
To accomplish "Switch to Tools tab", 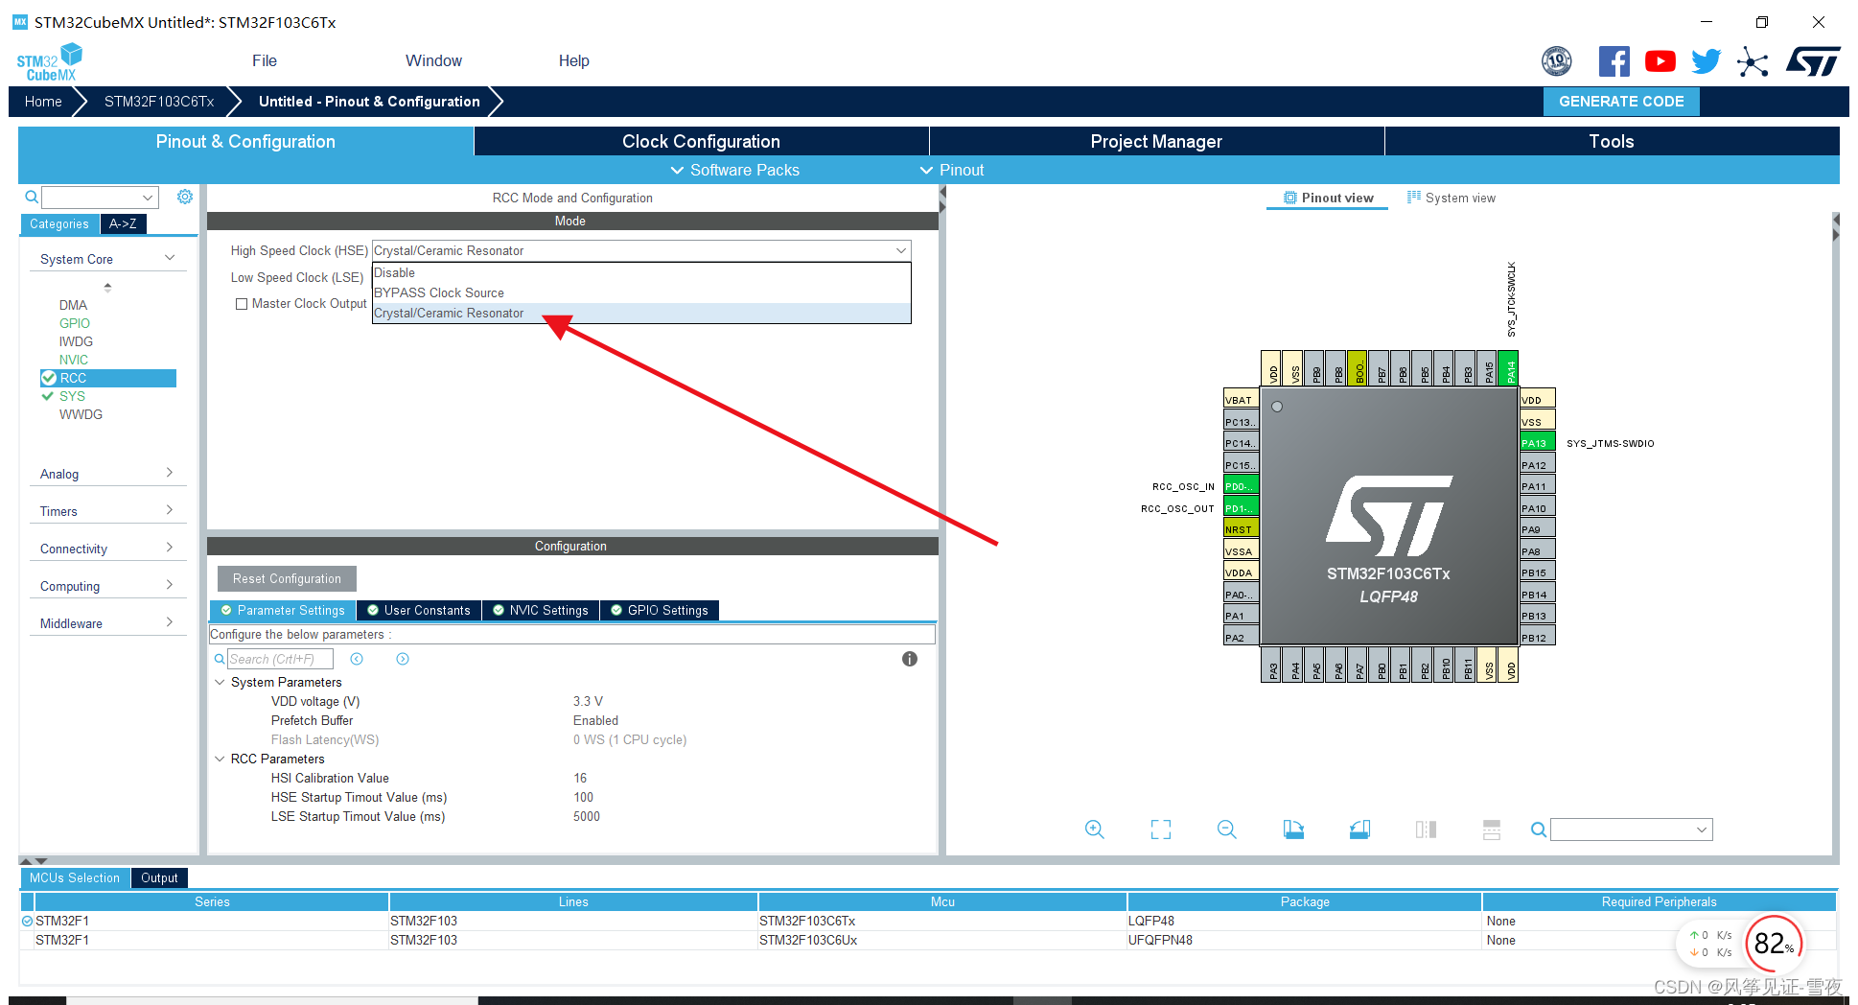I will pos(1612,141).
